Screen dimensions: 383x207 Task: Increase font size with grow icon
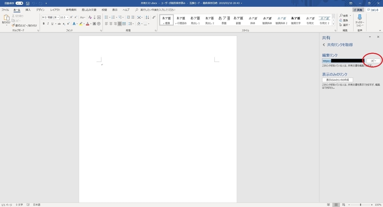point(71,17)
